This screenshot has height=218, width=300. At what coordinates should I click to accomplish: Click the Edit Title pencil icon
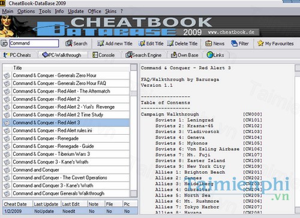pyautogui.click(x=142, y=43)
